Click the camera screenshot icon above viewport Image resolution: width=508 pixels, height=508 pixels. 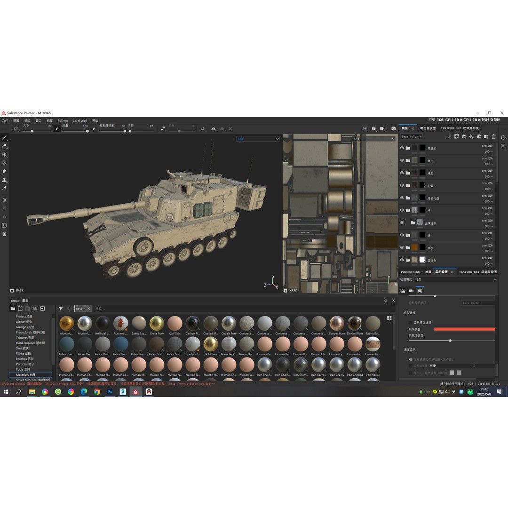[x=393, y=128]
